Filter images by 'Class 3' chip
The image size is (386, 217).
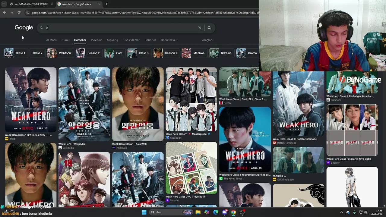tap(139, 53)
